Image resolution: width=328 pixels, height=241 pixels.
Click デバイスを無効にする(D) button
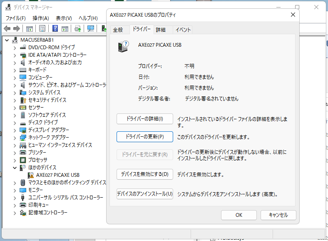pyautogui.click(x=145, y=174)
